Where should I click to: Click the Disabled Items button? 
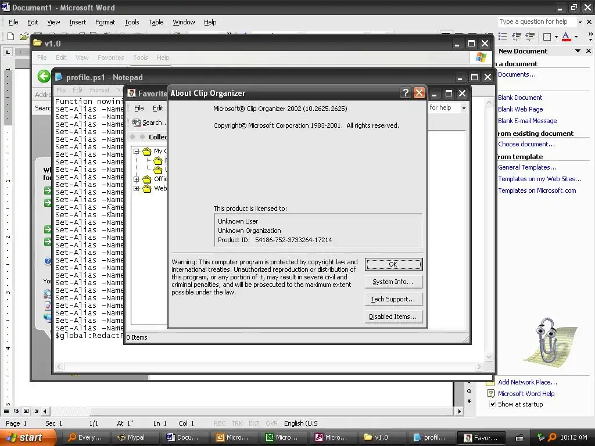click(x=393, y=316)
